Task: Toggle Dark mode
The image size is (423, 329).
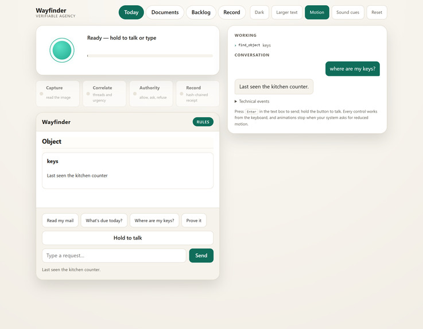Action: tap(259, 13)
